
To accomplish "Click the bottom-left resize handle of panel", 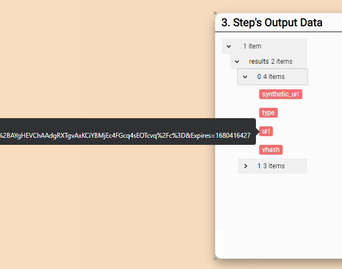I will tap(216, 258).
